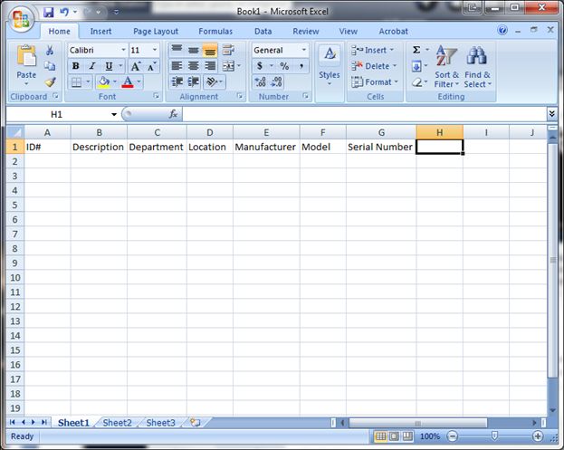The width and height of the screenshot is (564, 450).
Task: Open the General number format dropdown
Action: click(304, 50)
